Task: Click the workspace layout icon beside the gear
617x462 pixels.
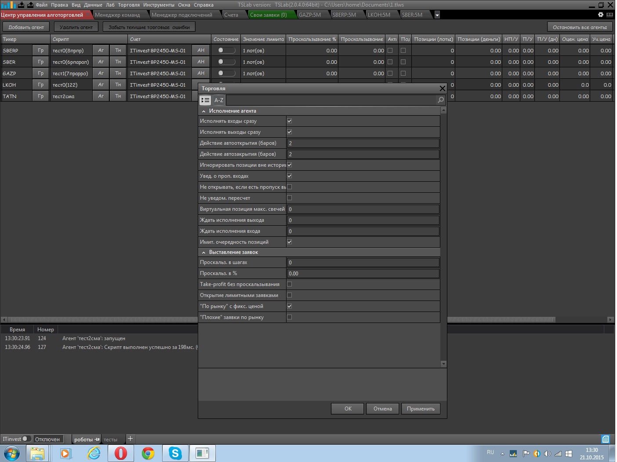Action: tap(610, 15)
